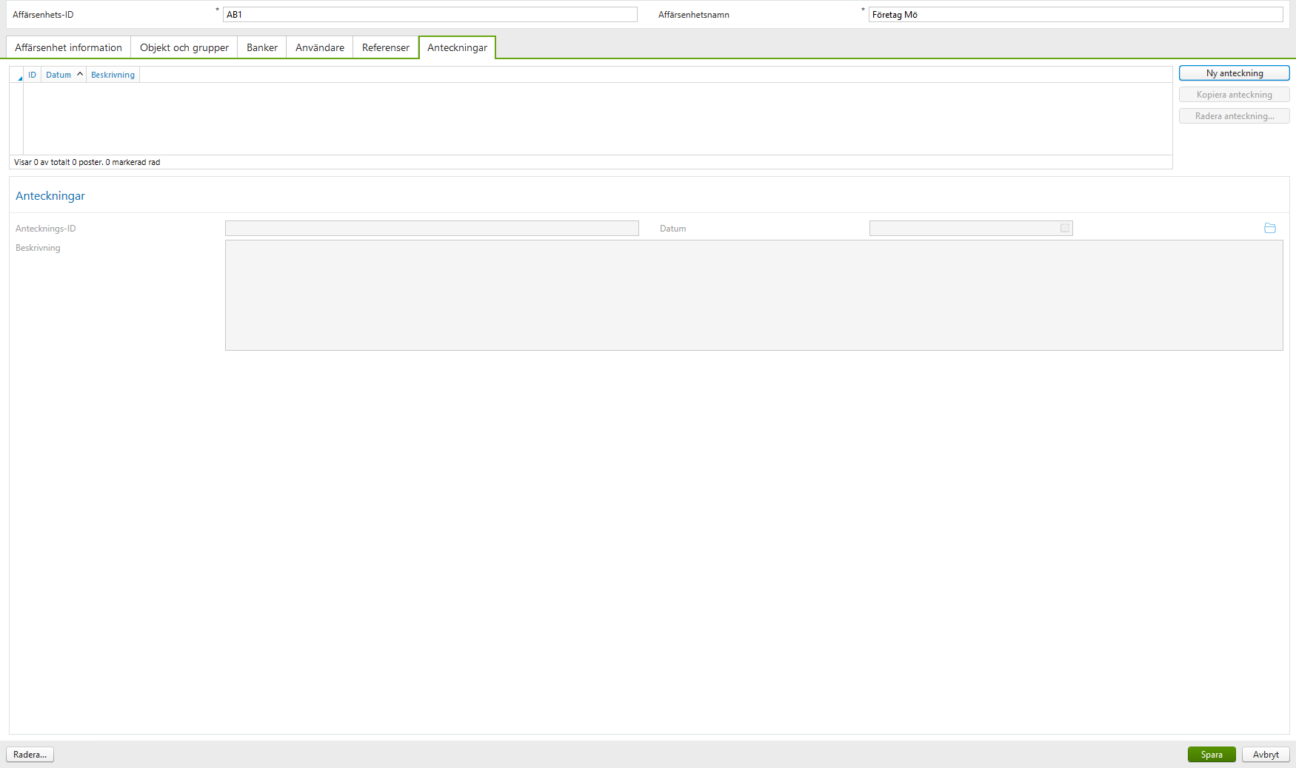Select the Anteckningar tab
1296x768 pixels.
457,47
